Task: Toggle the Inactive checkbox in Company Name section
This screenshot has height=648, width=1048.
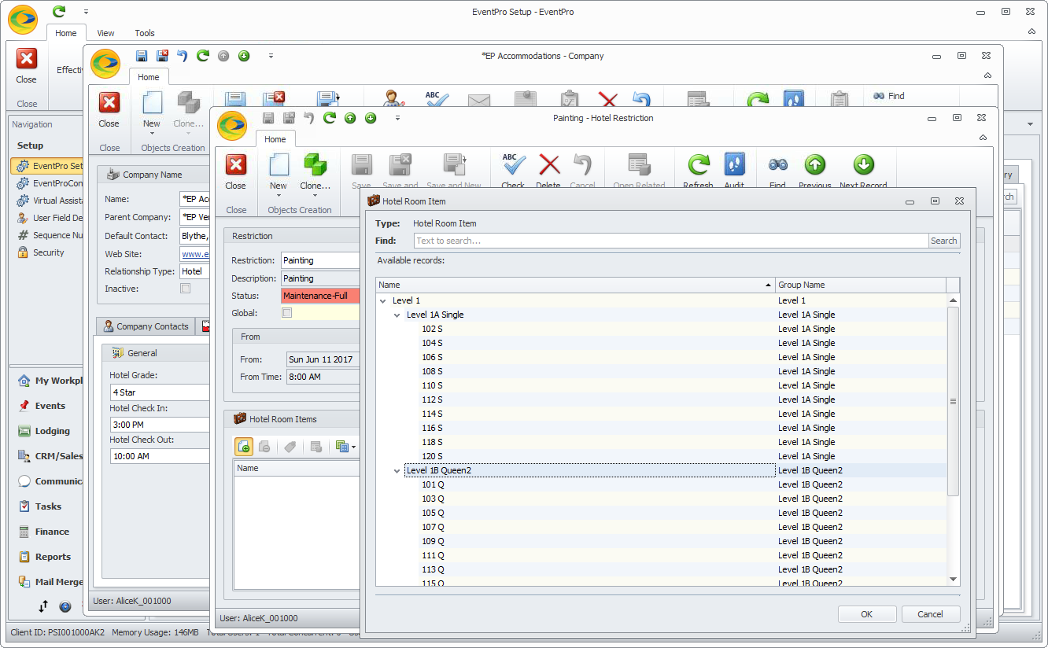Action: 185,289
